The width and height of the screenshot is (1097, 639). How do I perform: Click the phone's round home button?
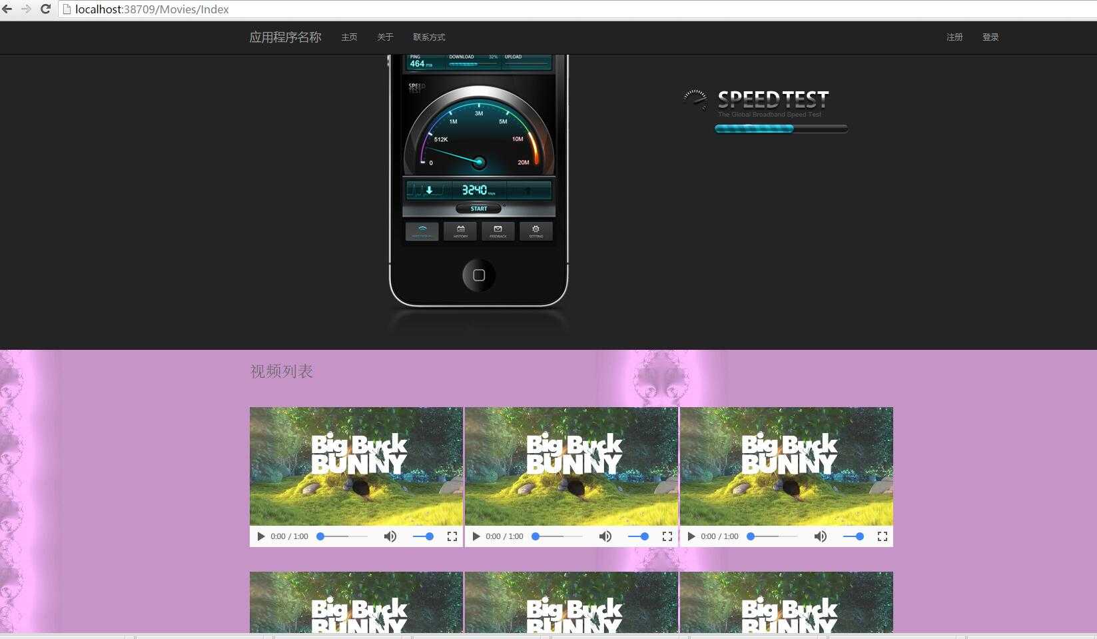tap(479, 275)
